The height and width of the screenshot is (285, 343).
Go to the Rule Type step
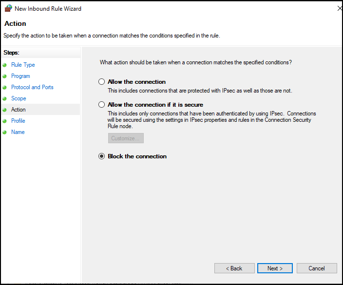point(23,65)
